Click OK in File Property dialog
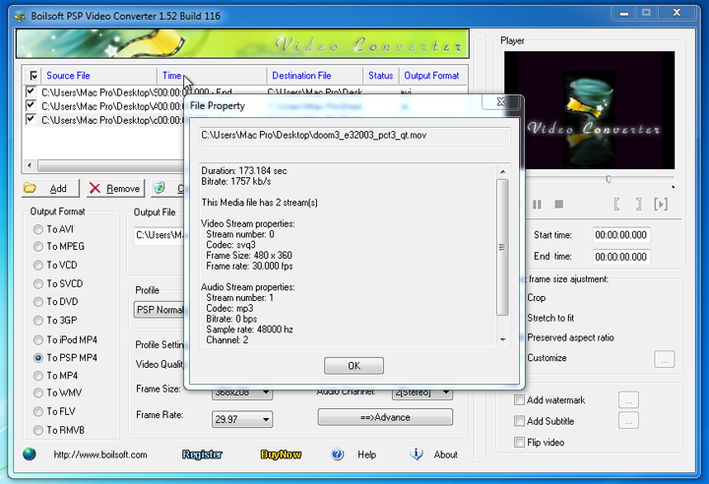The image size is (709, 484). pyautogui.click(x=354, y=366)
